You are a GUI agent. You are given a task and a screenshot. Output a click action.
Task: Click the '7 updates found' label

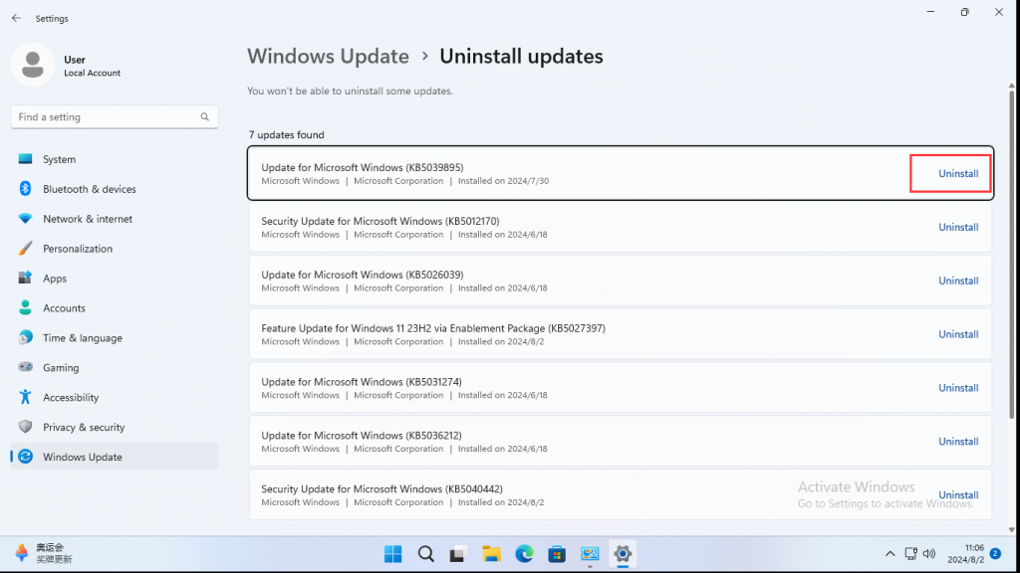[286, 134]
